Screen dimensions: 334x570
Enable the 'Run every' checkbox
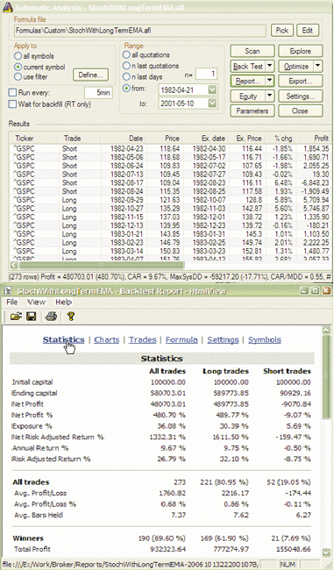[x=13, y=93]
